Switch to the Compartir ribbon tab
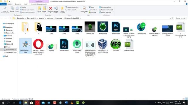This screenshot has width=188, height=105. [18, 4]
